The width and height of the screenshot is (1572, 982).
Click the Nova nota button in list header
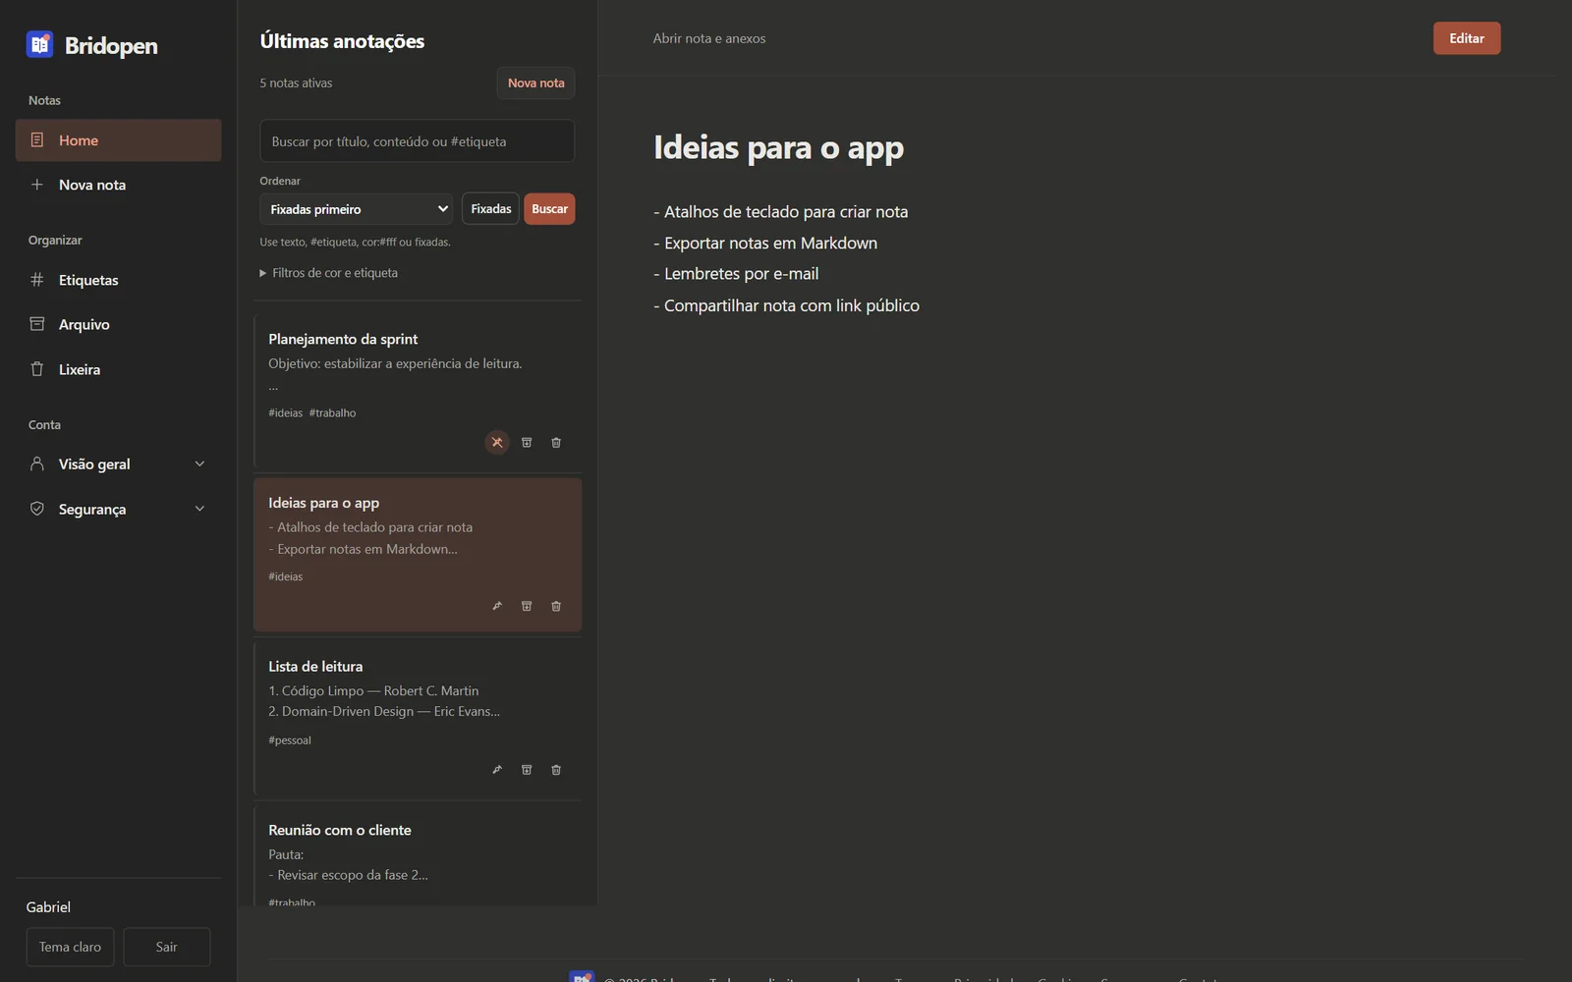pos(535,83)
